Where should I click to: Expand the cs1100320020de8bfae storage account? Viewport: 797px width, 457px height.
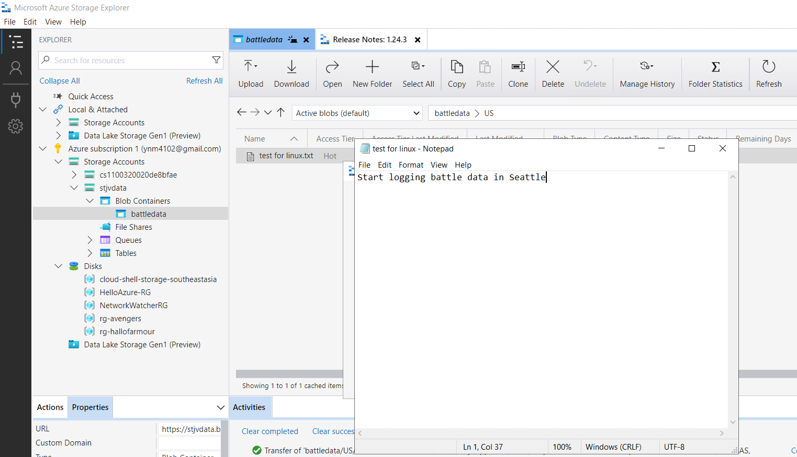coord(74,174)
